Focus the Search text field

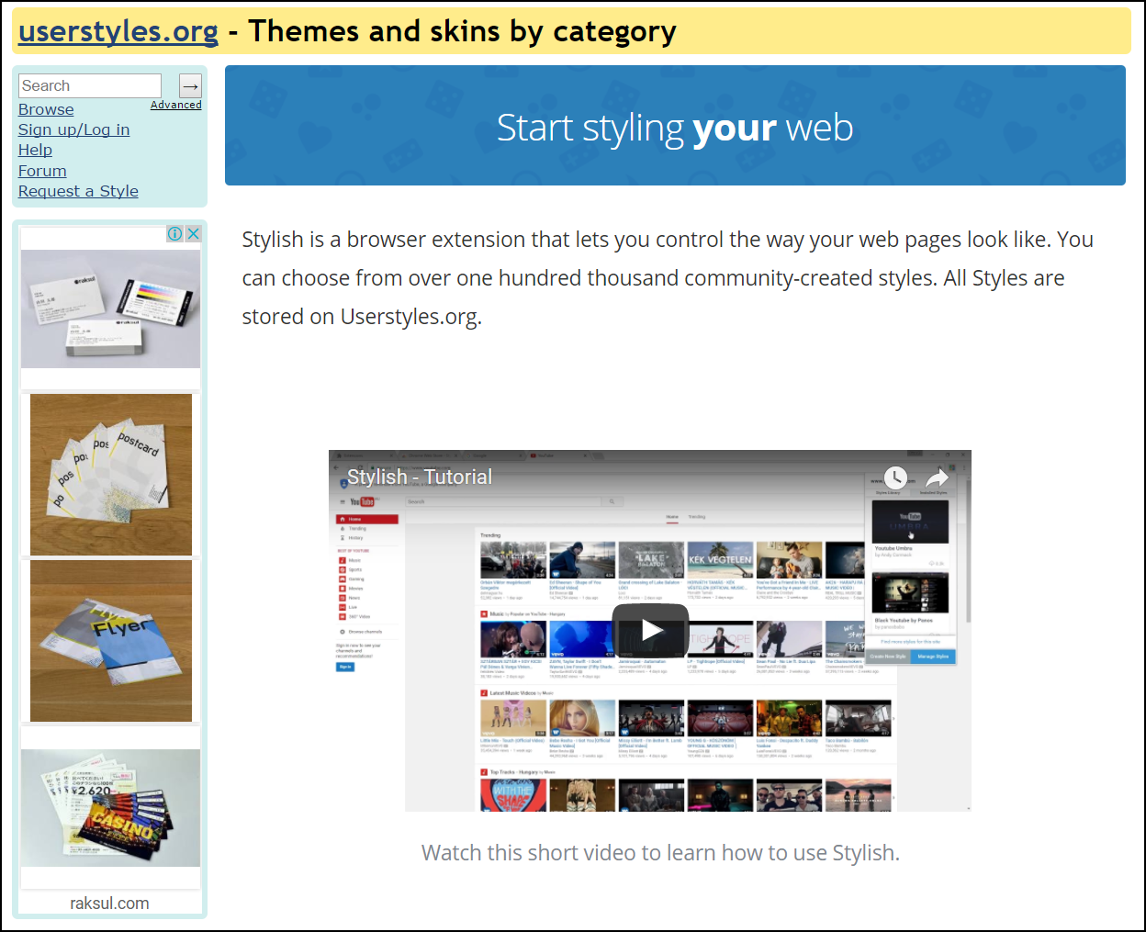click(x=90, y=86)
